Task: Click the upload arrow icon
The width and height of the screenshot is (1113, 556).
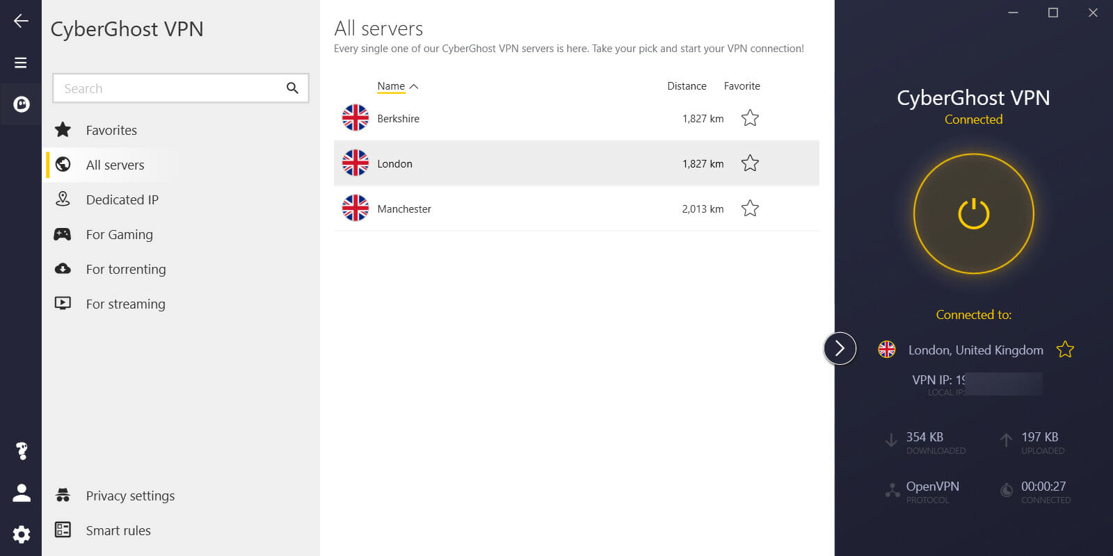Action: (1006, 440)
